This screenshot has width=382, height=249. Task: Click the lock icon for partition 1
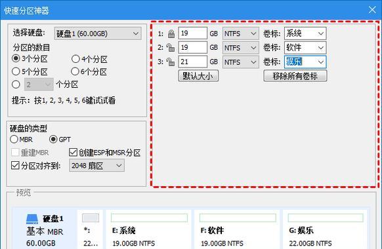pyautogui.click(x=171, y=34)
